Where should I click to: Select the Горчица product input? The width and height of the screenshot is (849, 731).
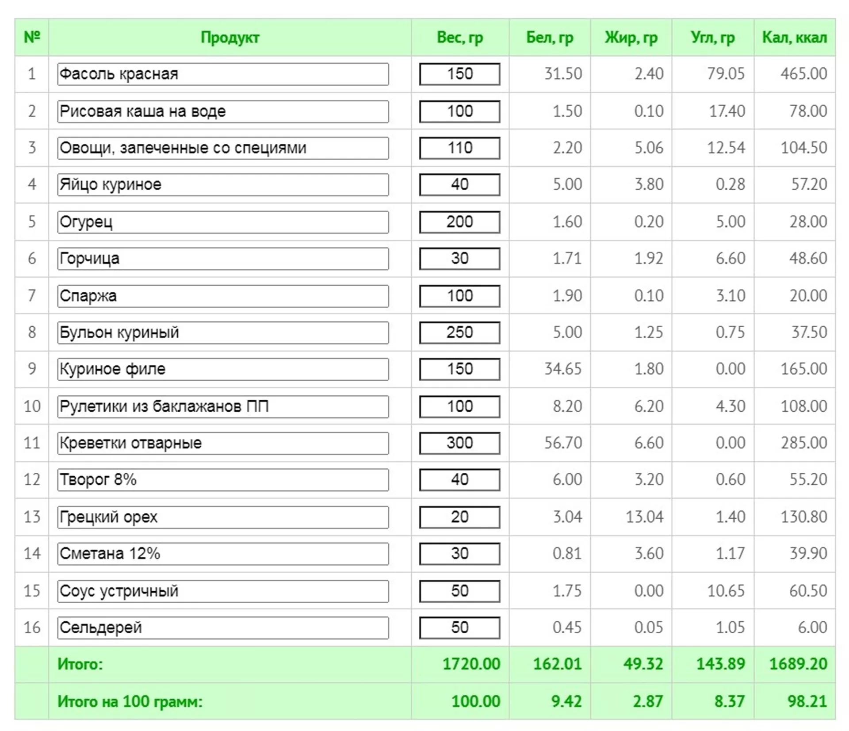click(x=223, y=258)
